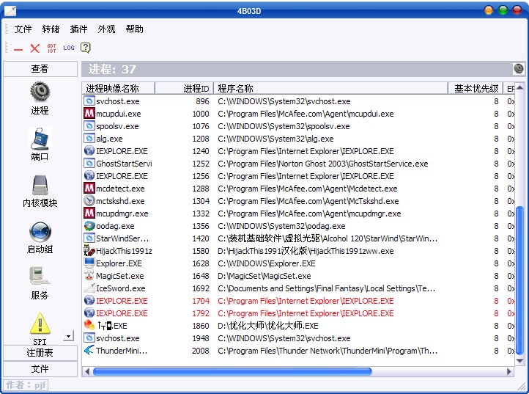
Task: Select path C:\WINDOWS\System32\spoolsv.exe
Action: (x=284, y=126)
